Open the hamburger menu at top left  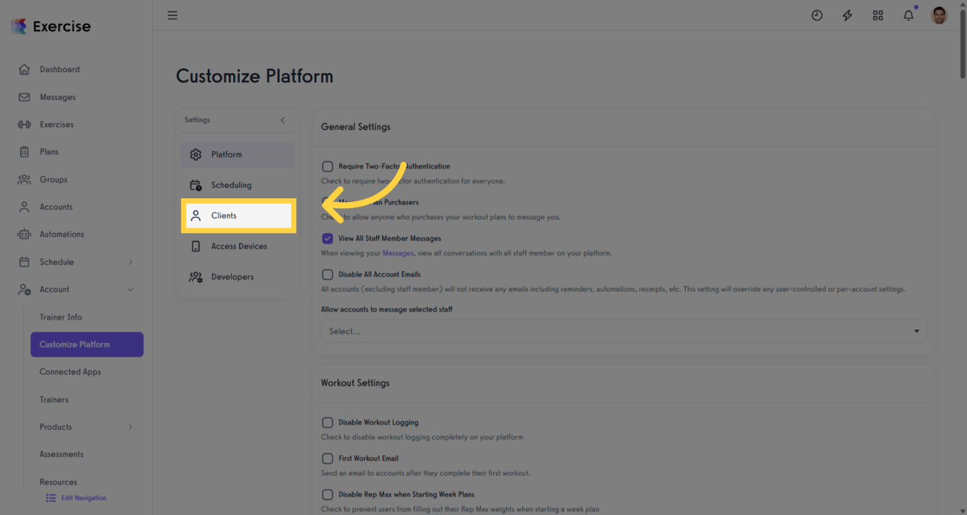click(172, 15)
